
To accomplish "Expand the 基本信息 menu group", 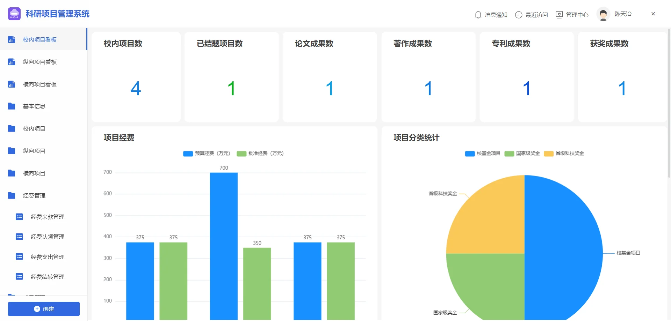I will pyautogui.click(x=43, y=106).
